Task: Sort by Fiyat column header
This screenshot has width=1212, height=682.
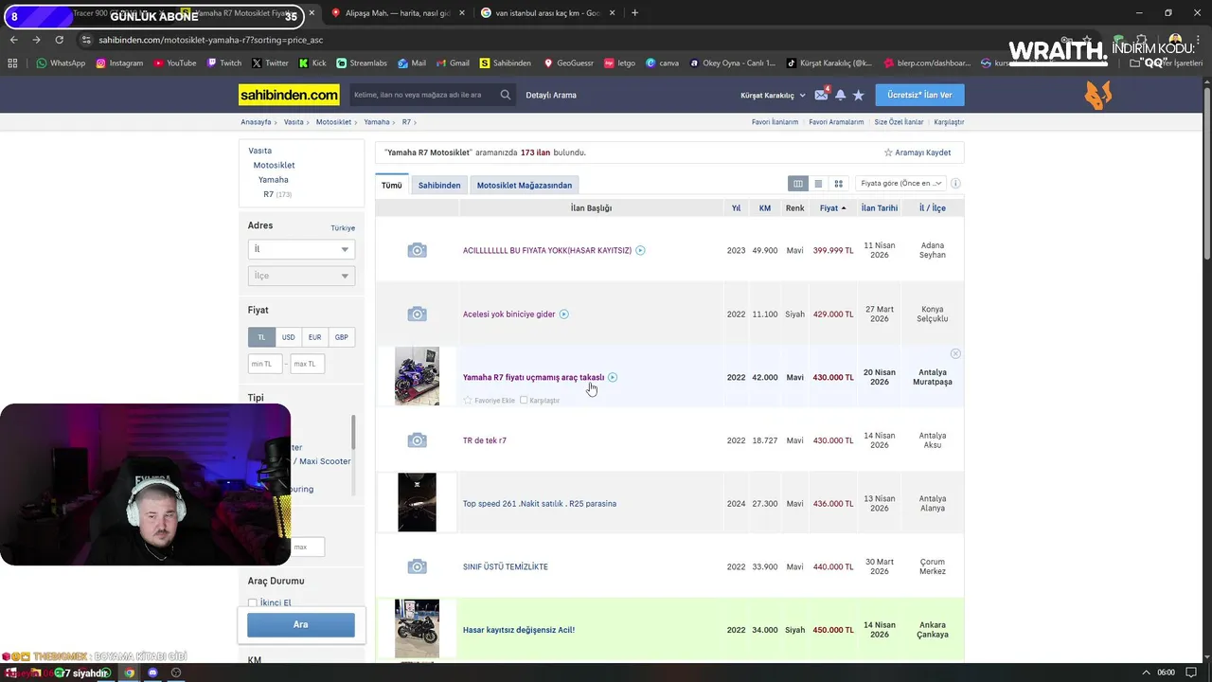Action: click(832, 208)
